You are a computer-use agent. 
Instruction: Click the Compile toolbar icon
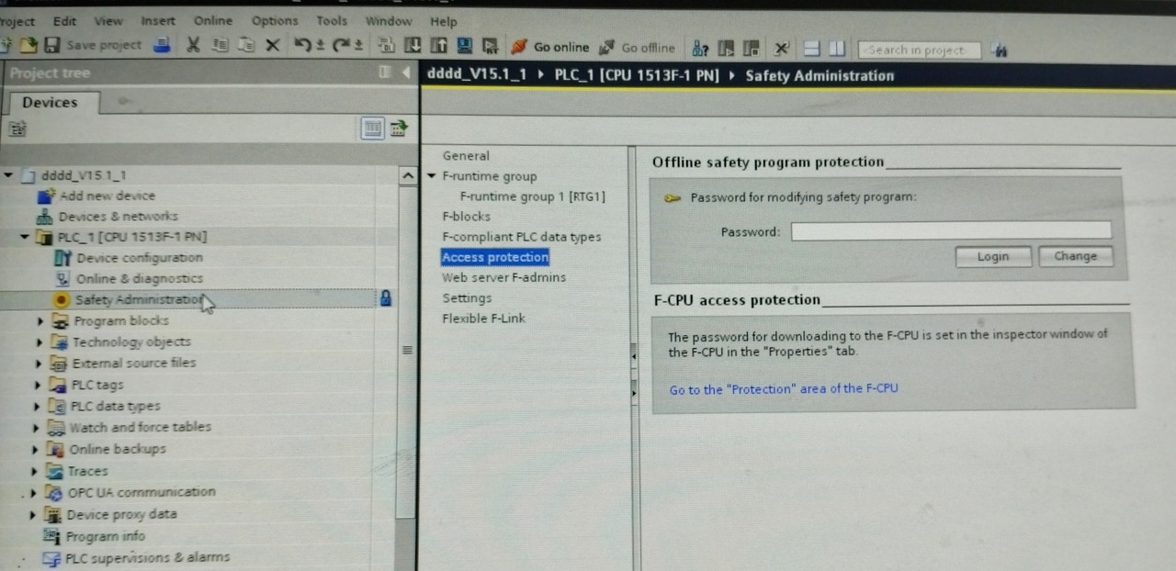pyautogui.click(x=387, y=46)
